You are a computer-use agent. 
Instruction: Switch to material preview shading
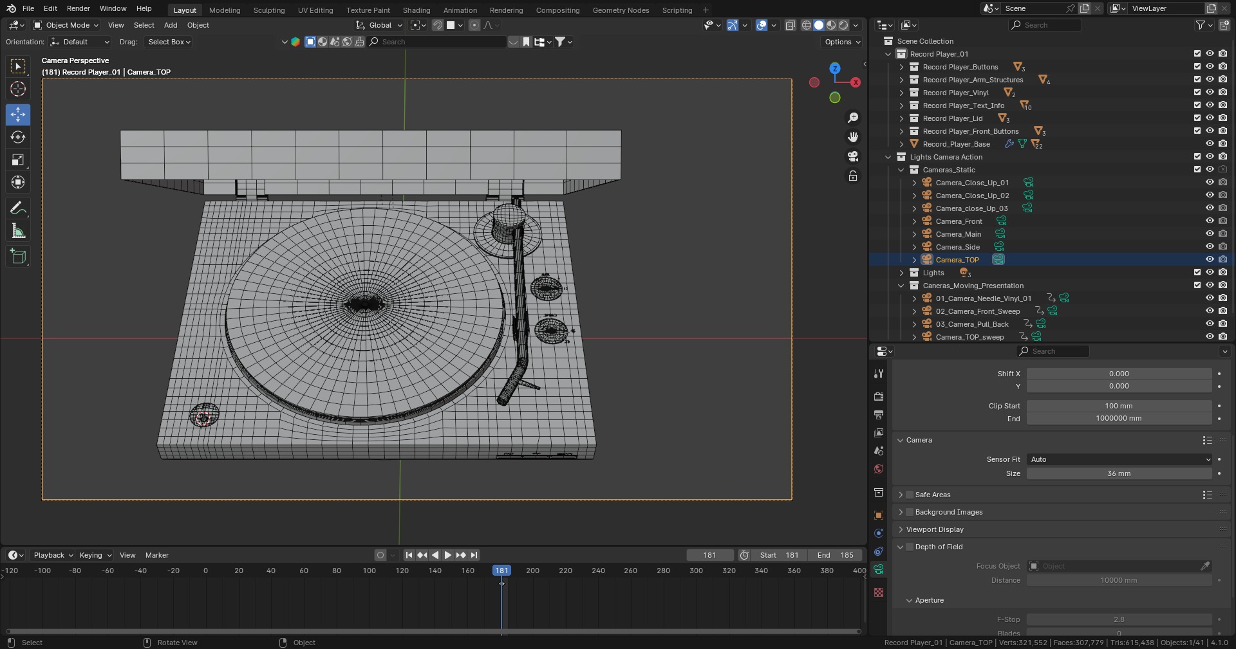831,25
